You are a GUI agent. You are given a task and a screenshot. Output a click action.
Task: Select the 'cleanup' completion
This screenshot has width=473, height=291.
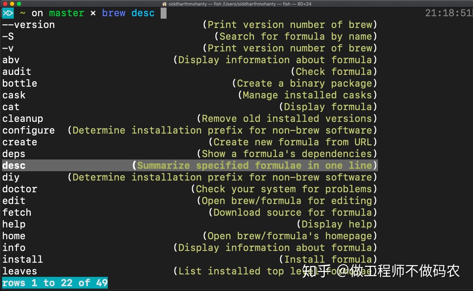click(x=23, y=119)
